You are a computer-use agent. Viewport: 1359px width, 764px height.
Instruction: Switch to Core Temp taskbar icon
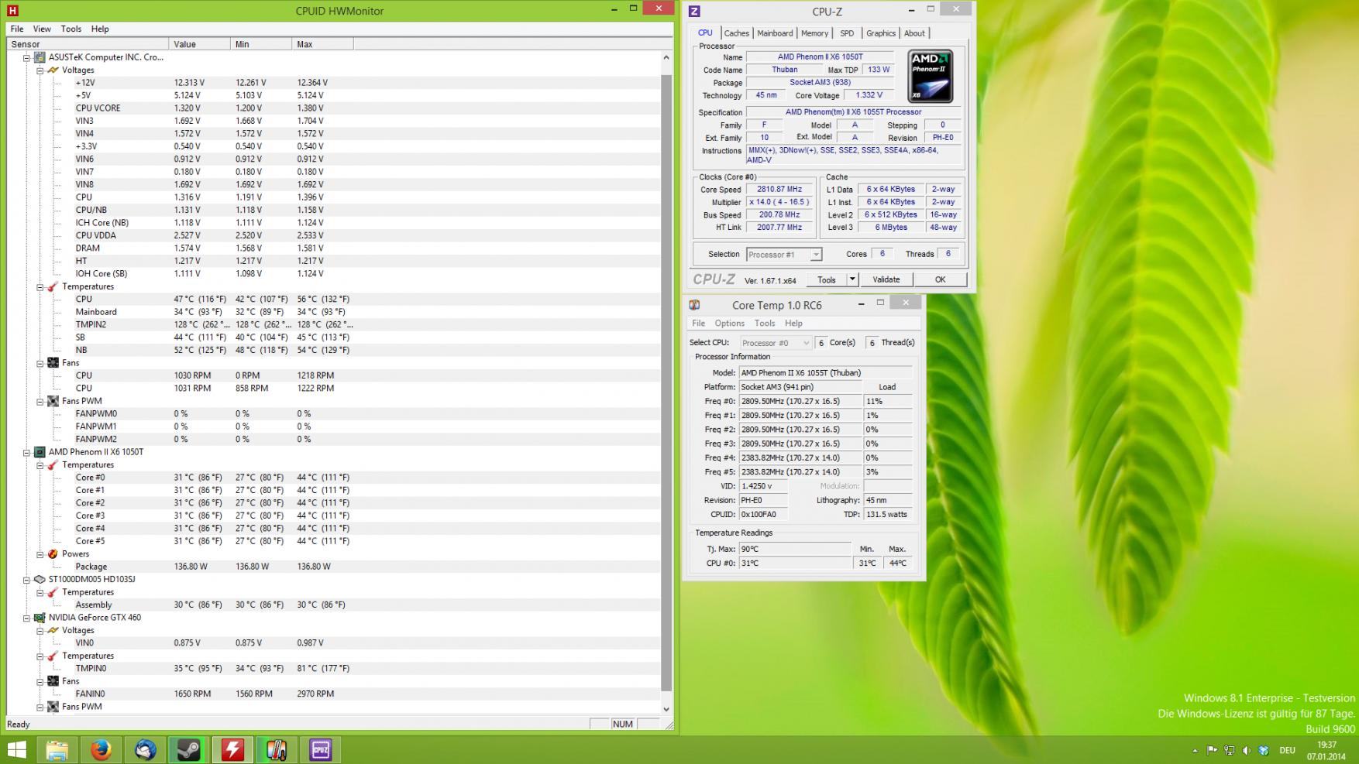(x=277, y=750)
